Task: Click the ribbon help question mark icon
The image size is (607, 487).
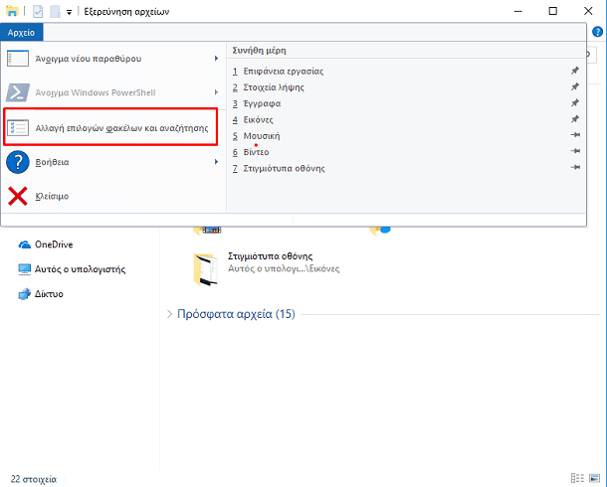Action: (x=597, y=32)
